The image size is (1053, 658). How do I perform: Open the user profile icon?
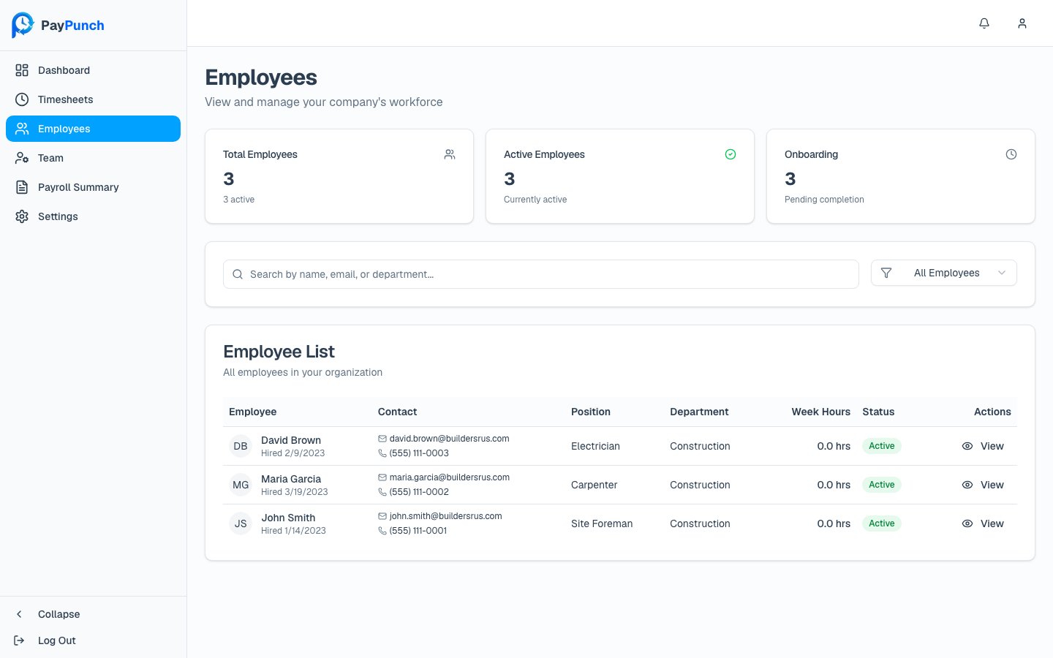pyautogui.click(x=1022, y=23)
